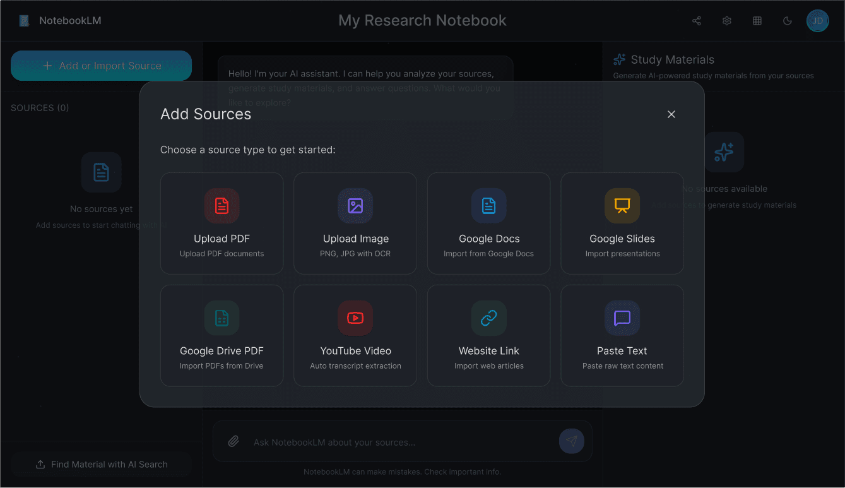Click 'Upload PDF documents' description
The image size is (845, 488).
[222, 254]
